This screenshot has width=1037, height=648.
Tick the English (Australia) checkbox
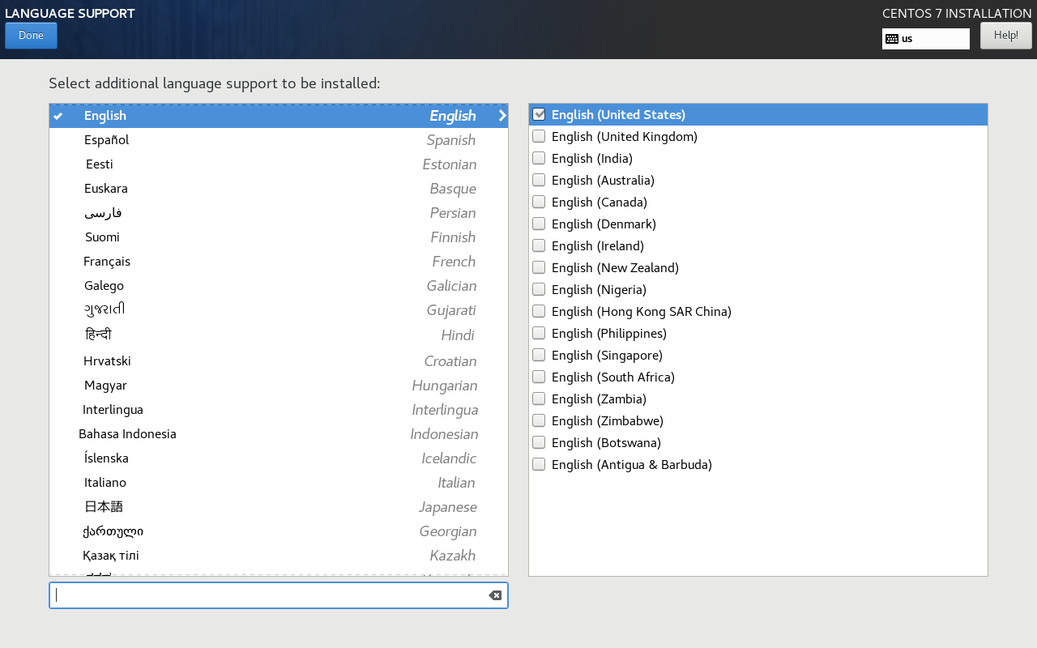coord(539,180)
